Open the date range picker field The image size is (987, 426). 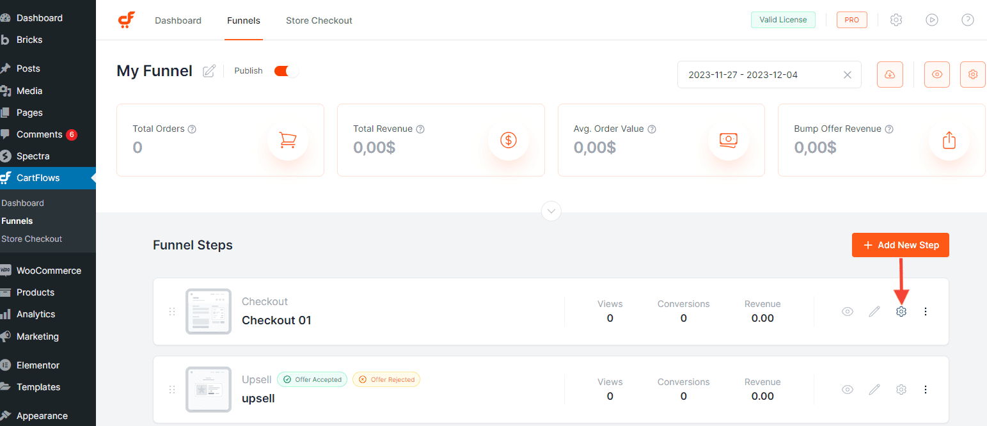[x=770, y=75]
